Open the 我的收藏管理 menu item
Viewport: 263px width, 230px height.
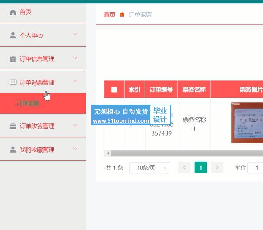(x=37, y=150)
